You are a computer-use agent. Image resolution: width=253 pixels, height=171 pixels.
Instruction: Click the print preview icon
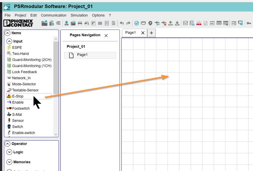[x=87, y=23]
